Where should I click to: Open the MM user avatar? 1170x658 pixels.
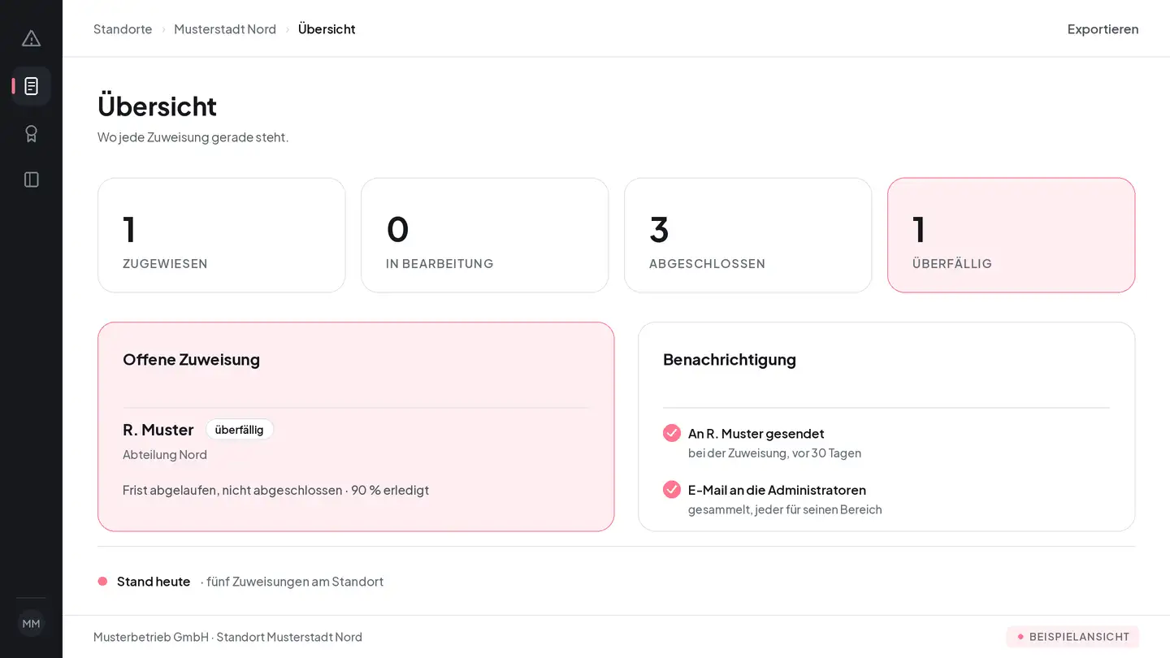pyautogui.click(x=31, y=624)
